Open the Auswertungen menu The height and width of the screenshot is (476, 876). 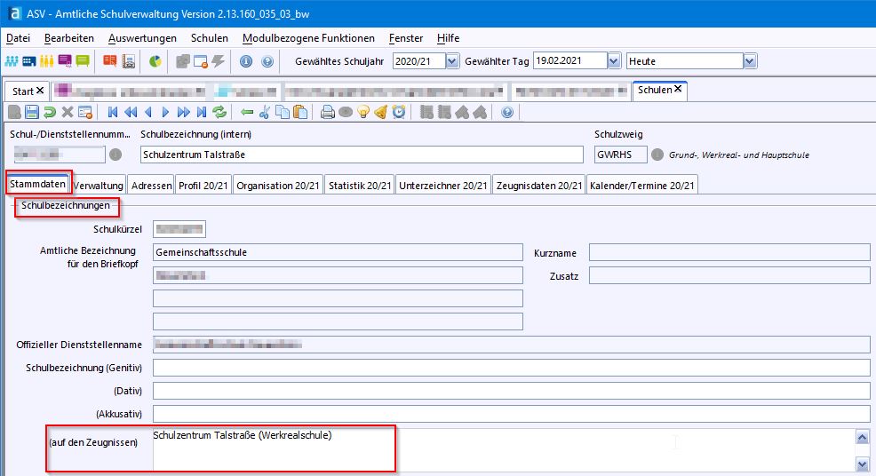click(142, 38)
